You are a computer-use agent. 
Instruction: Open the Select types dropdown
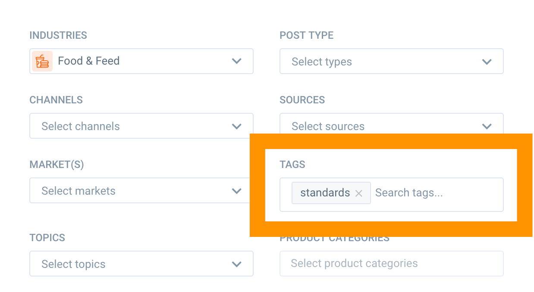pos(391,61)
